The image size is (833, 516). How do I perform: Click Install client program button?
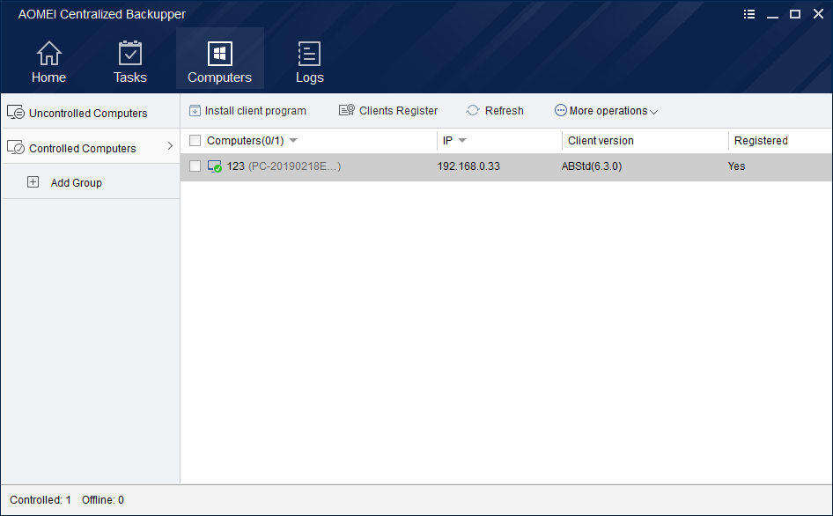[x=247, y=111]
